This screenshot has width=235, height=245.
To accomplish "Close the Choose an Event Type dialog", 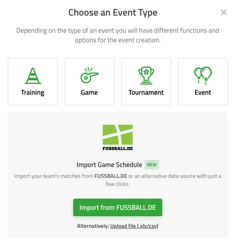I will pos(224,12).
